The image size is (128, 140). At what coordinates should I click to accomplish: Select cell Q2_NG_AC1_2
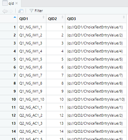click(x=32, y=115)
